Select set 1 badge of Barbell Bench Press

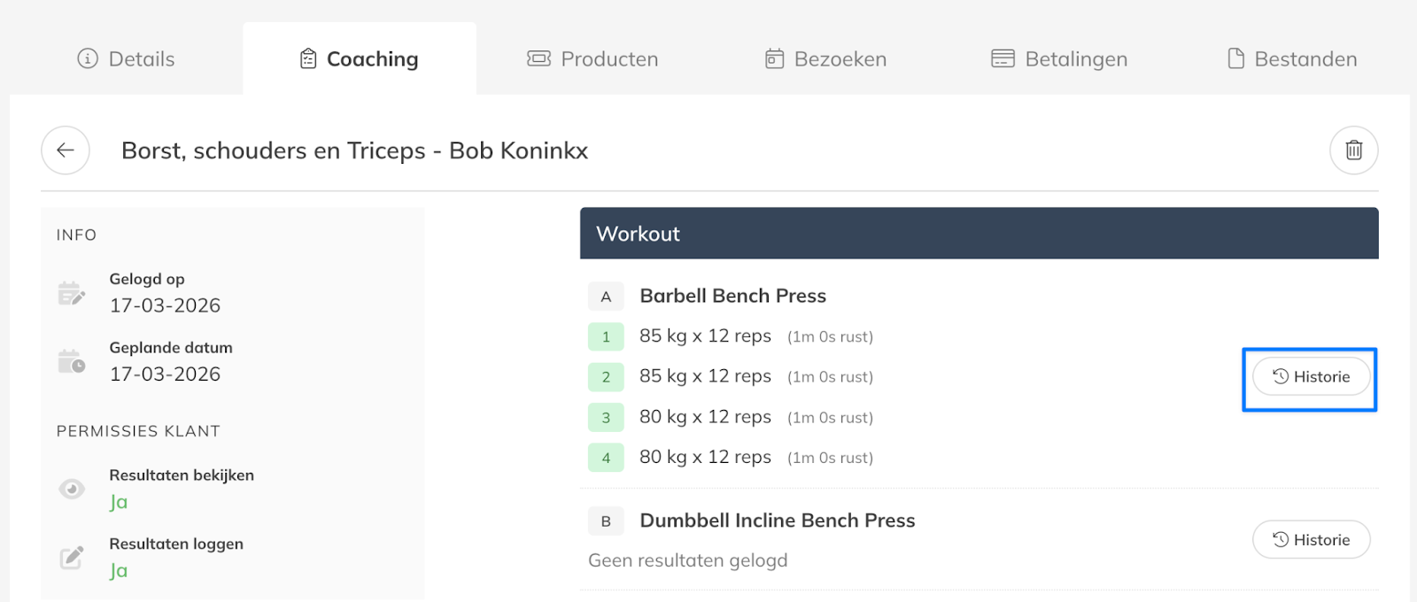tap(606, 337)
